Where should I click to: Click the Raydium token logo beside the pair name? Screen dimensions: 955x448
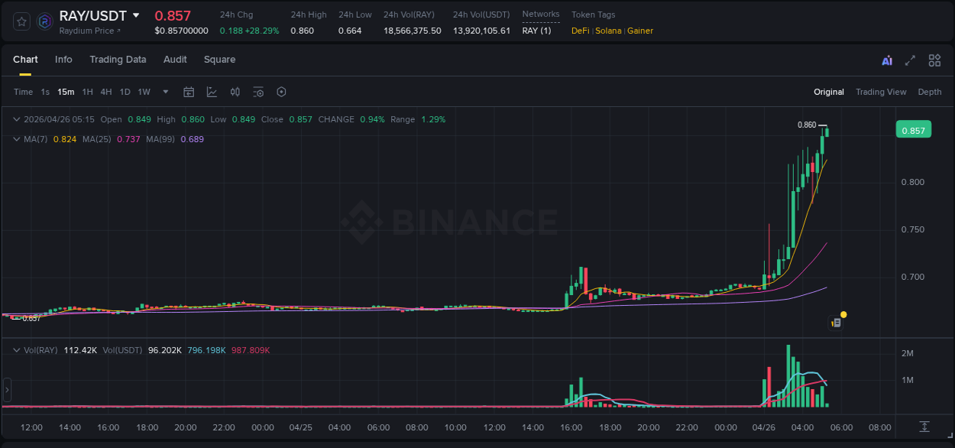pos(44,20)
